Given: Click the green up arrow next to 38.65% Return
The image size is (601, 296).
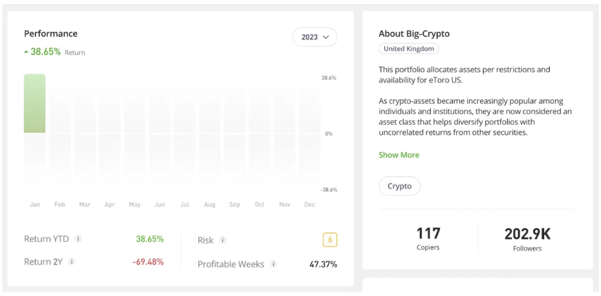Looking at the screenshot, I should coord(26,52).
